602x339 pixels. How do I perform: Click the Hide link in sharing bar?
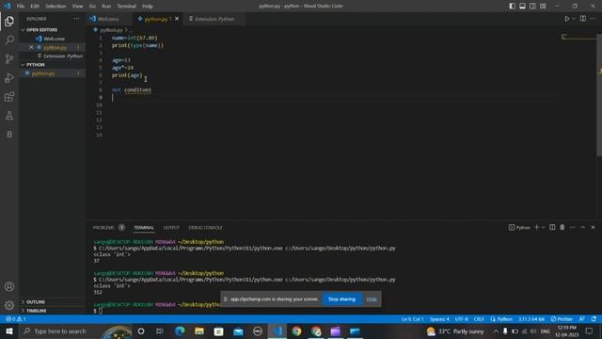(x=372, y=299)
